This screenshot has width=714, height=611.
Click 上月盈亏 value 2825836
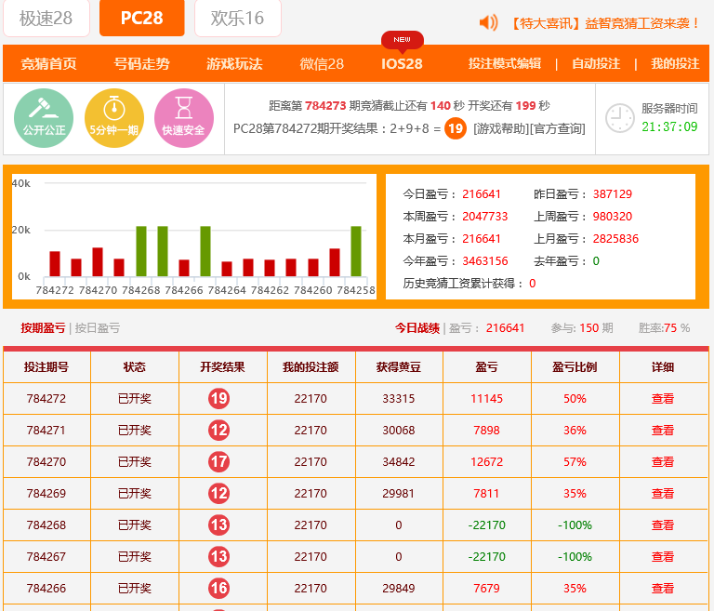(615, 239)
